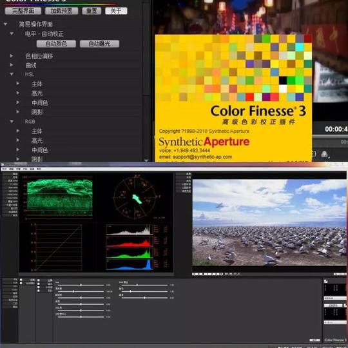Adjust the RGB 增益 gain slider
The image size is (348, 348).
click(x=145, y=285)
